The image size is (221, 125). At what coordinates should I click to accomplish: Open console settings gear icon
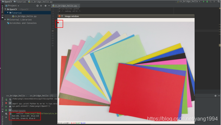point(6,114)
